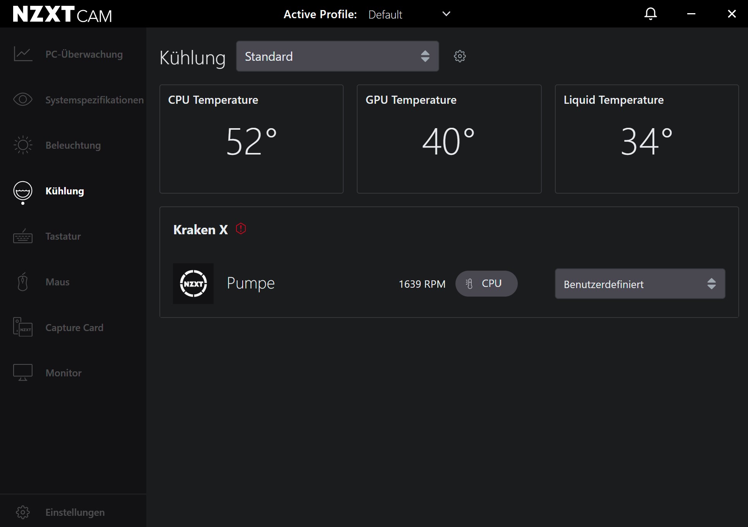
Task: Click the Capture Card sidebar icon
Action: (x=23, y=327)
